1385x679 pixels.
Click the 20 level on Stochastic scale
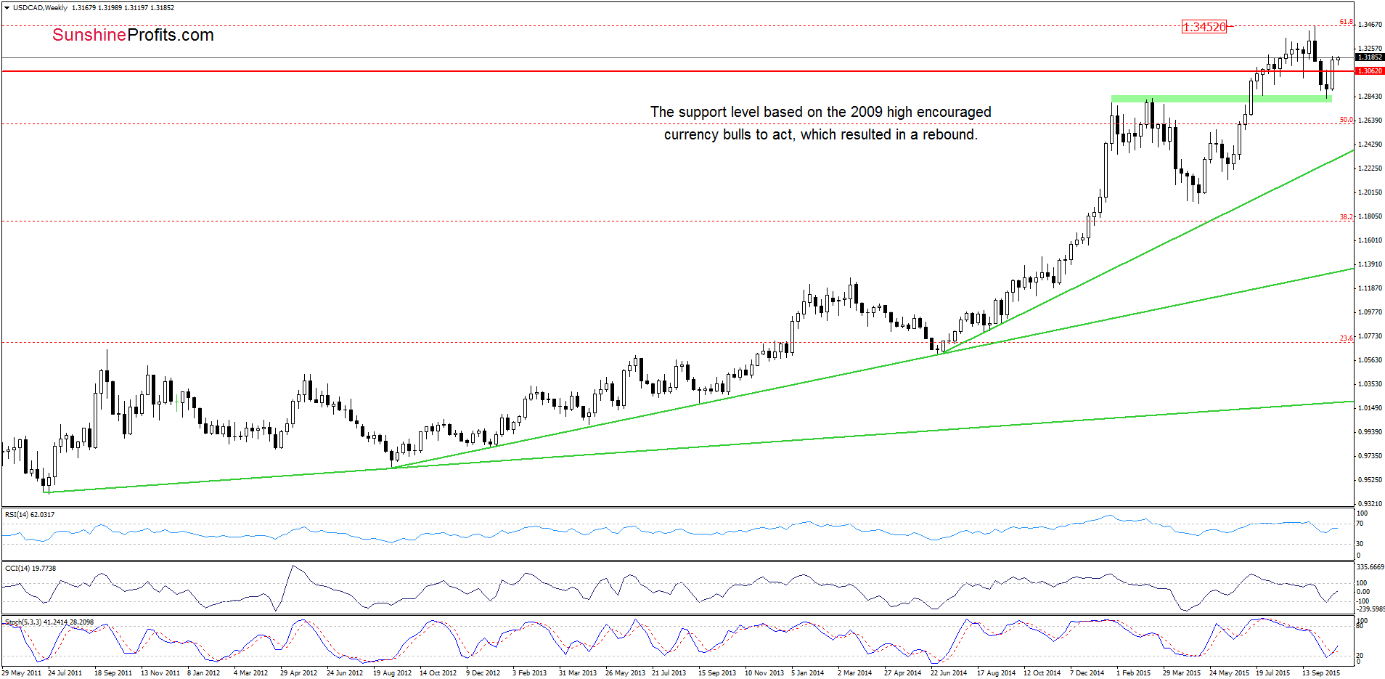point(1360,655)
